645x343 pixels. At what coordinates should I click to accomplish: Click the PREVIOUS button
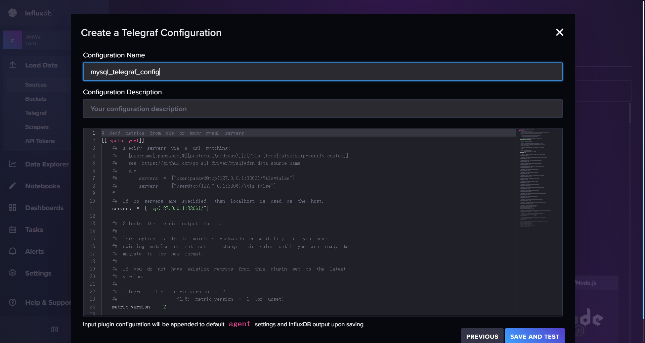tap(482, 336)
